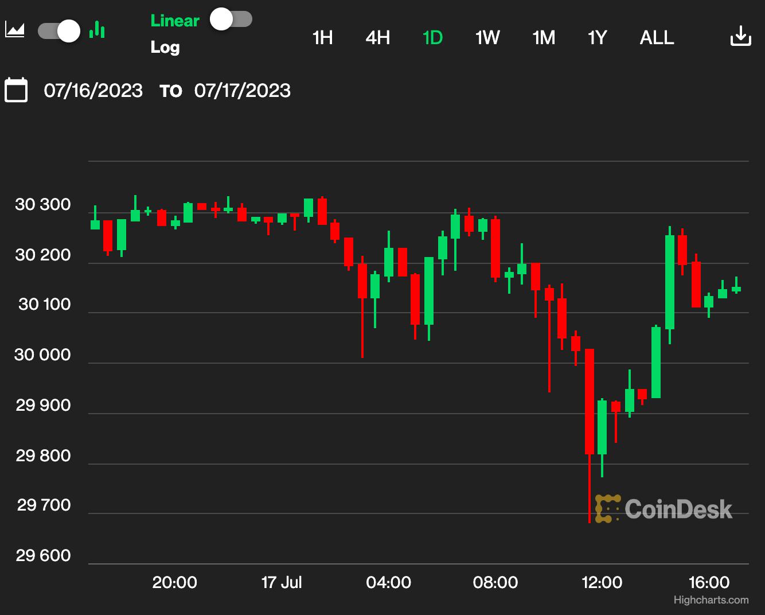
Task: Click the 17 Jul time axis label
Action: tap(282, 583)
